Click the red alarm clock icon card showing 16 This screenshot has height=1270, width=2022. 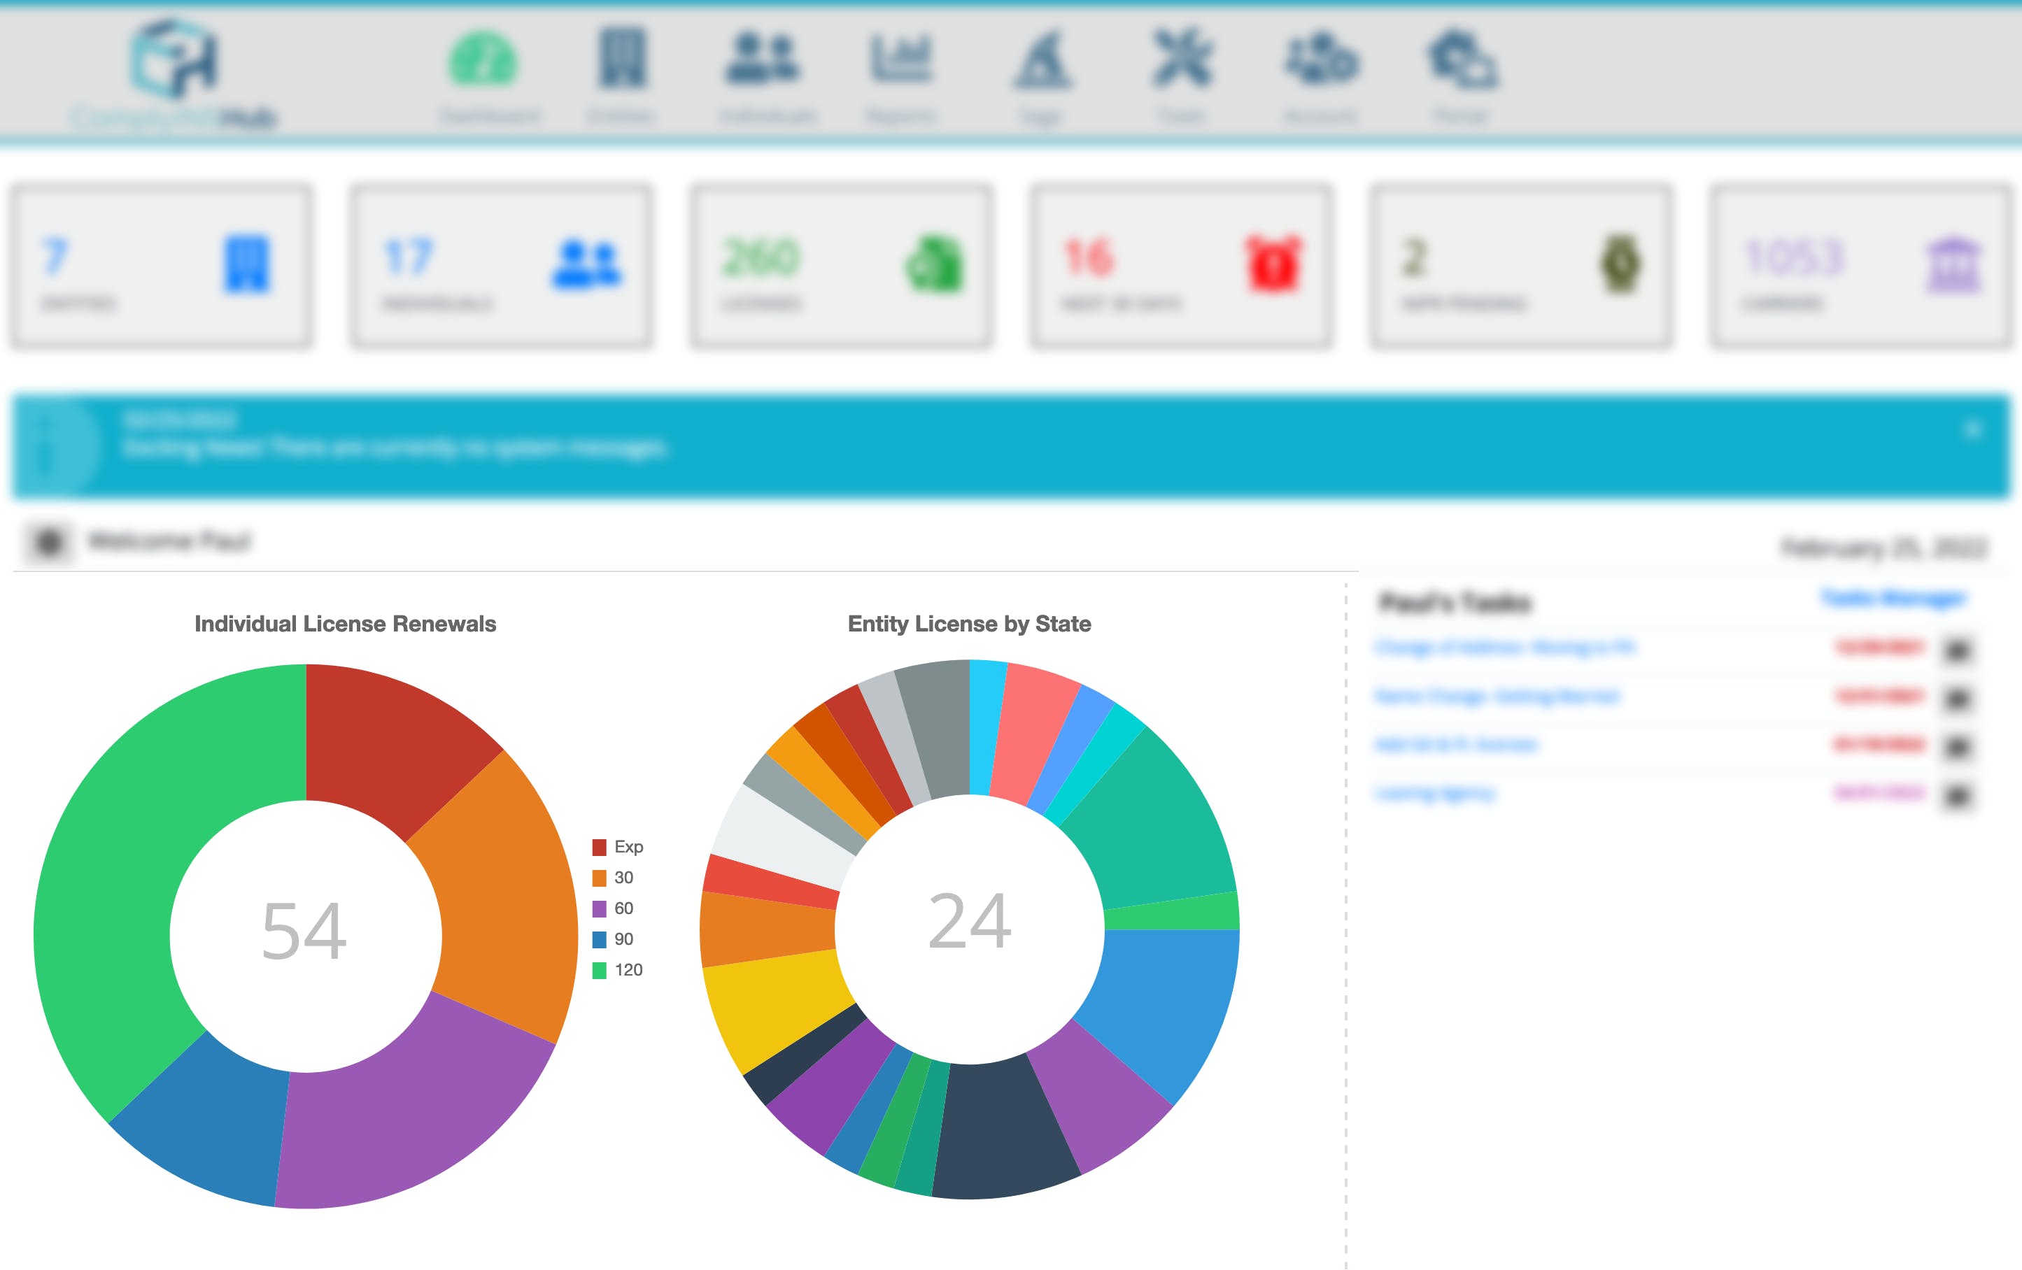[1273, 264]
